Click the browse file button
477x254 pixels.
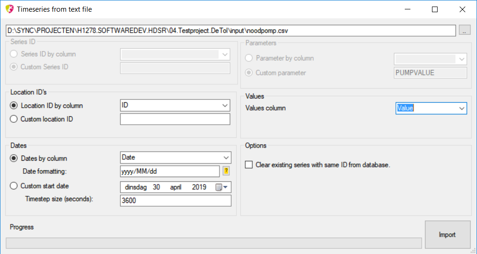(x=464, y=30)
